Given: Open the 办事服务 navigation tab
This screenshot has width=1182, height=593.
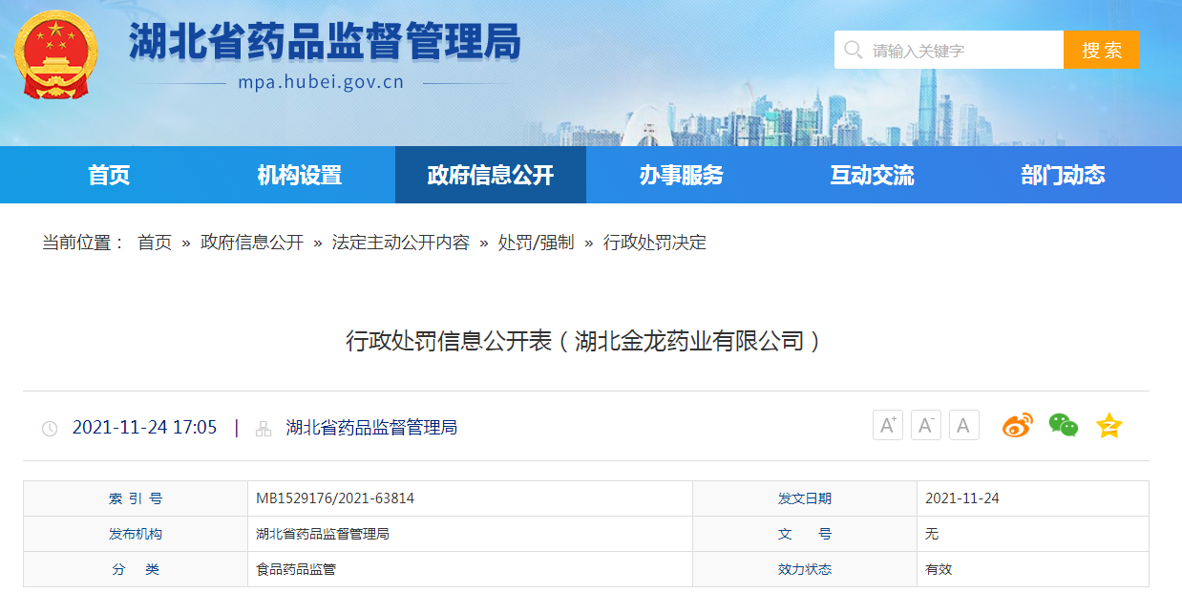Looking at the screenshot, I should (x=682, y=175).
